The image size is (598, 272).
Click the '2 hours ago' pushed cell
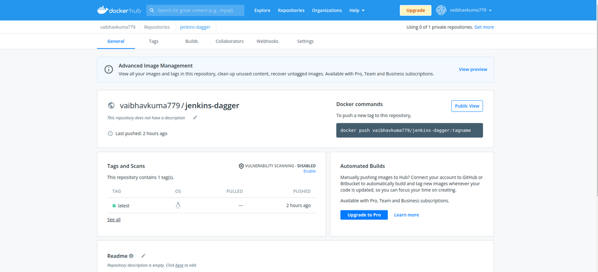(x=299, y=206)
